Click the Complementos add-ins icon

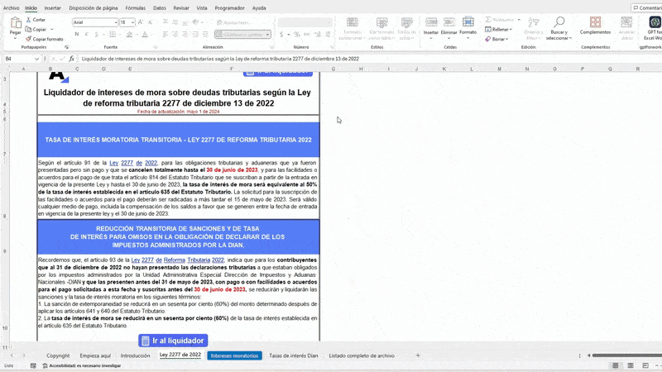595,22
